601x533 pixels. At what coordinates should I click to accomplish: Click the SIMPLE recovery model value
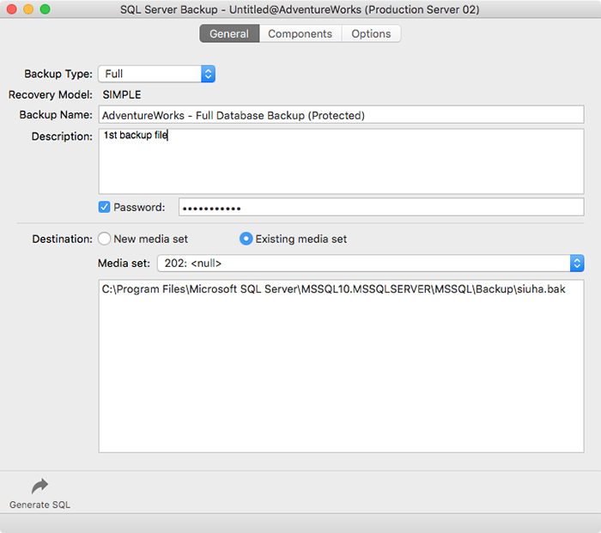pos(122,94)
